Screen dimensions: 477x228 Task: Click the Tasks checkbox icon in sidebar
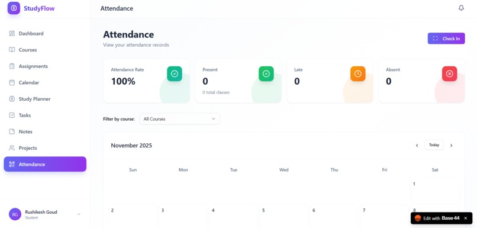pos(12,115)
